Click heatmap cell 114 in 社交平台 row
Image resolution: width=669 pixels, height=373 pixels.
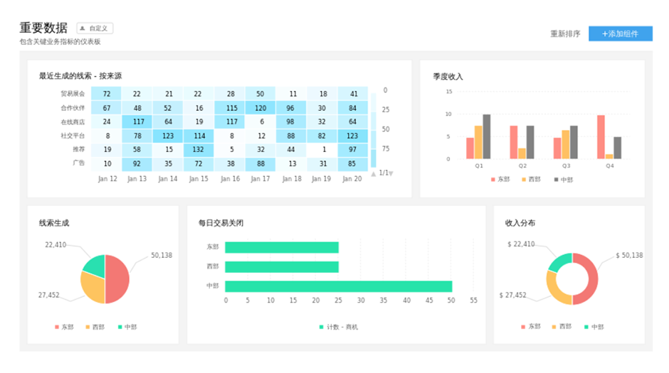199,136
